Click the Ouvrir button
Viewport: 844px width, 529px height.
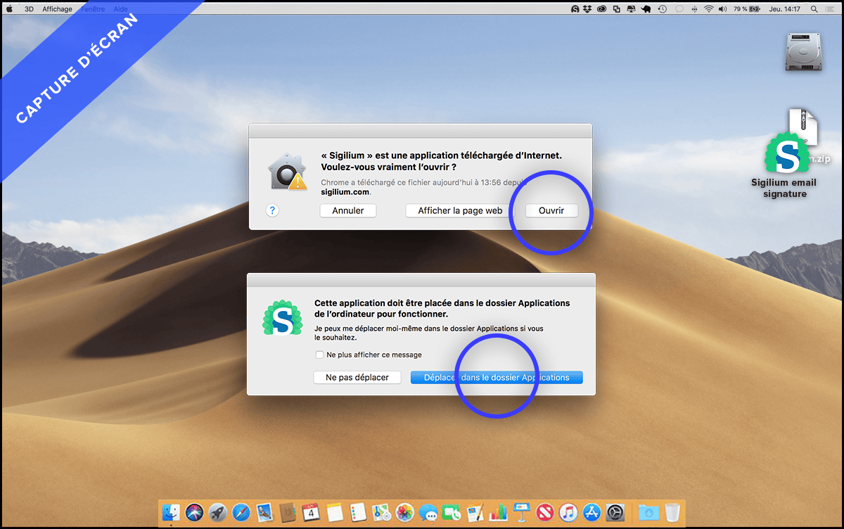coord(551,211)
